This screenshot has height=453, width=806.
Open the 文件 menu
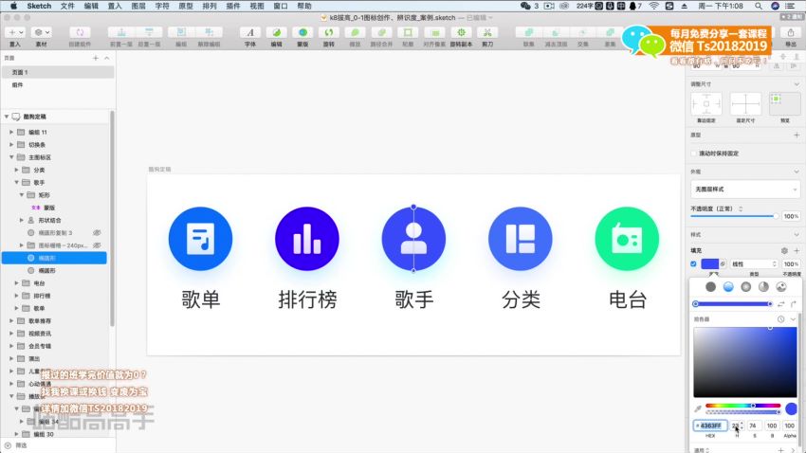(x=67, y=6)
